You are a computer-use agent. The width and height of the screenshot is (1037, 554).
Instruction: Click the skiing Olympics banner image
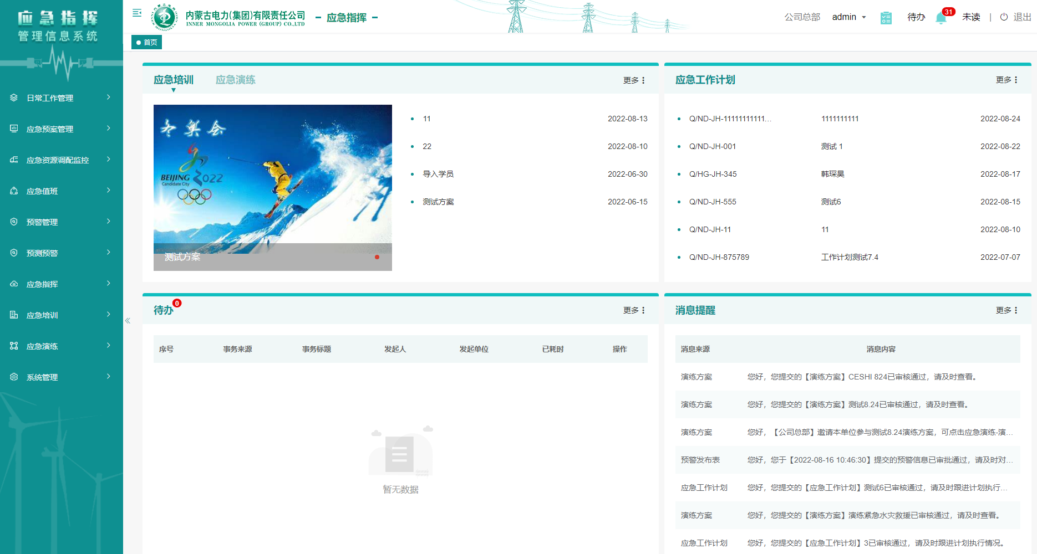[x=273, y=187]
